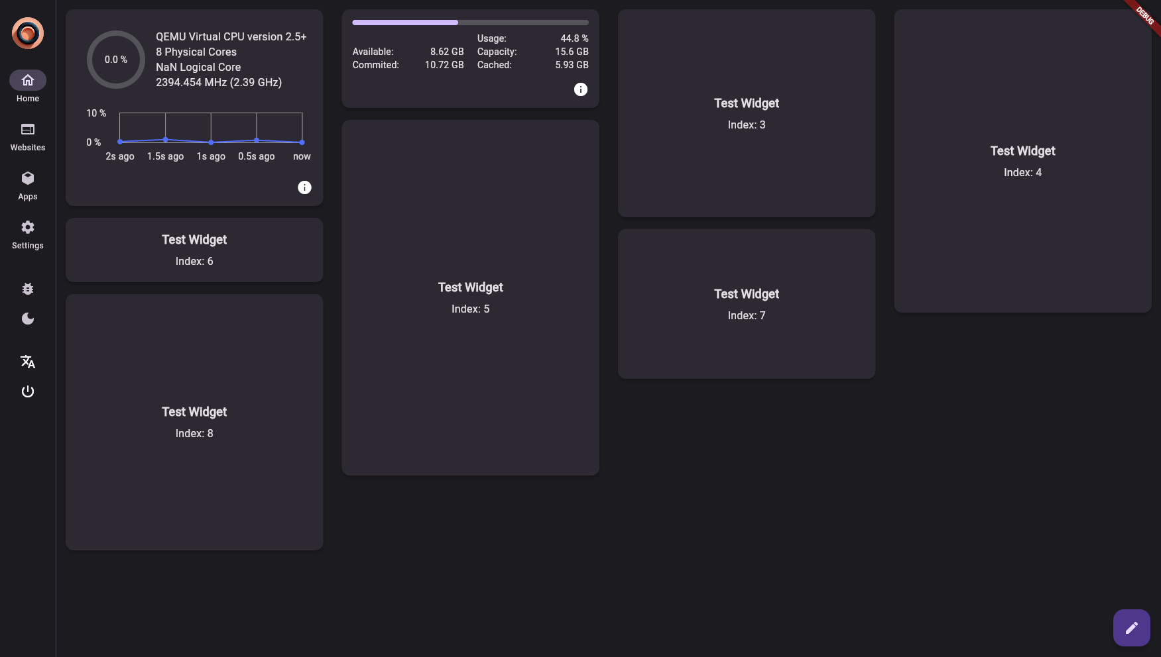Click the CPU usage history chart

(x=211, y=127)
